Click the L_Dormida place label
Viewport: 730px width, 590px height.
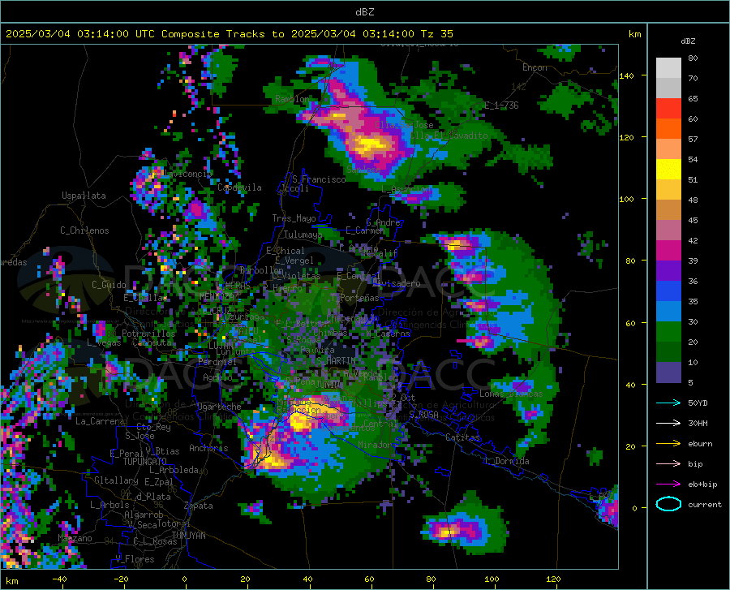pyautogui.click(x=506, y=461)
